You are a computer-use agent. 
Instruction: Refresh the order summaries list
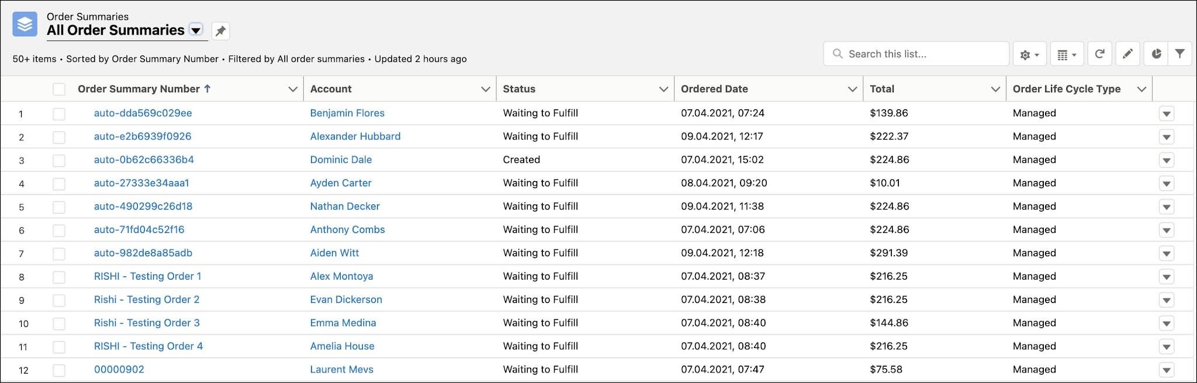(x=1099, y=54)
